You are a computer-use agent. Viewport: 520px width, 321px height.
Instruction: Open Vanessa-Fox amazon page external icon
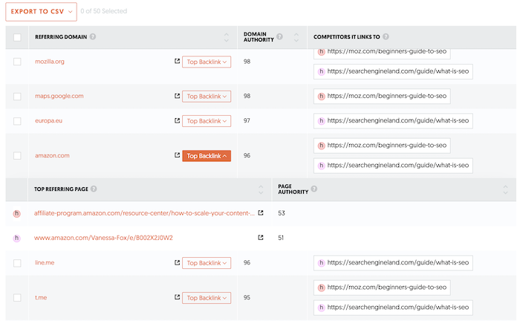[261, 238]
